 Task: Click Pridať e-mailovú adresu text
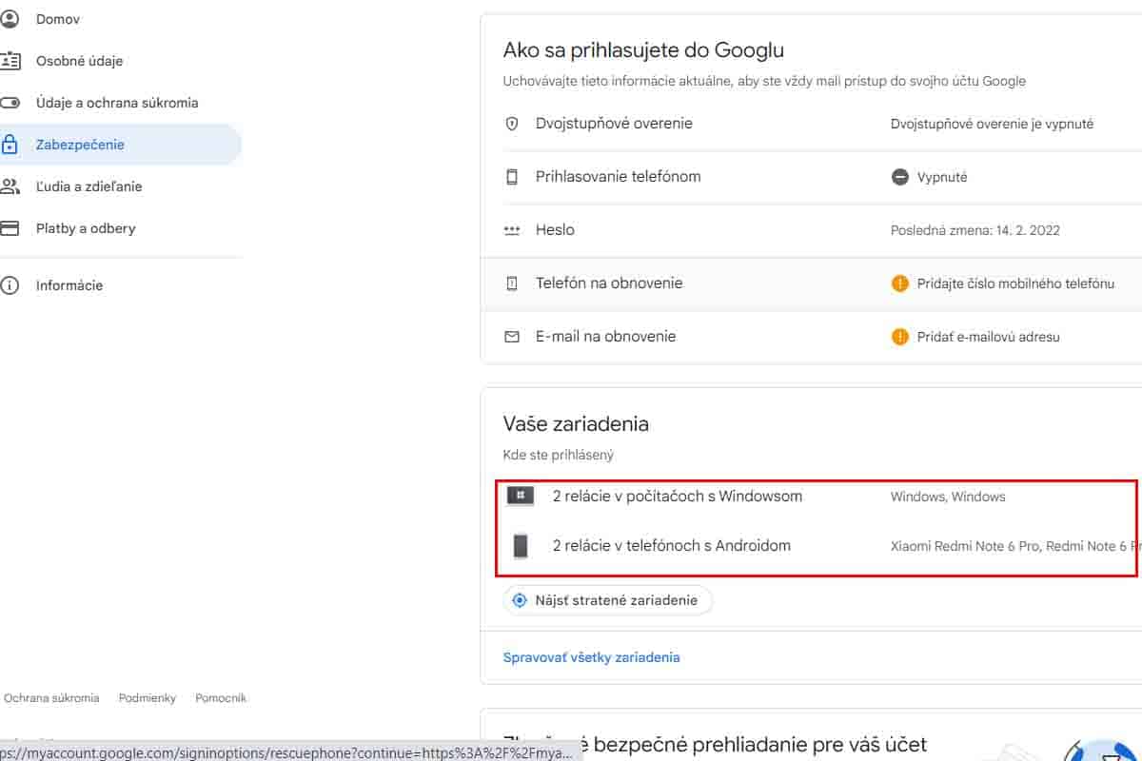coord(988,337)
